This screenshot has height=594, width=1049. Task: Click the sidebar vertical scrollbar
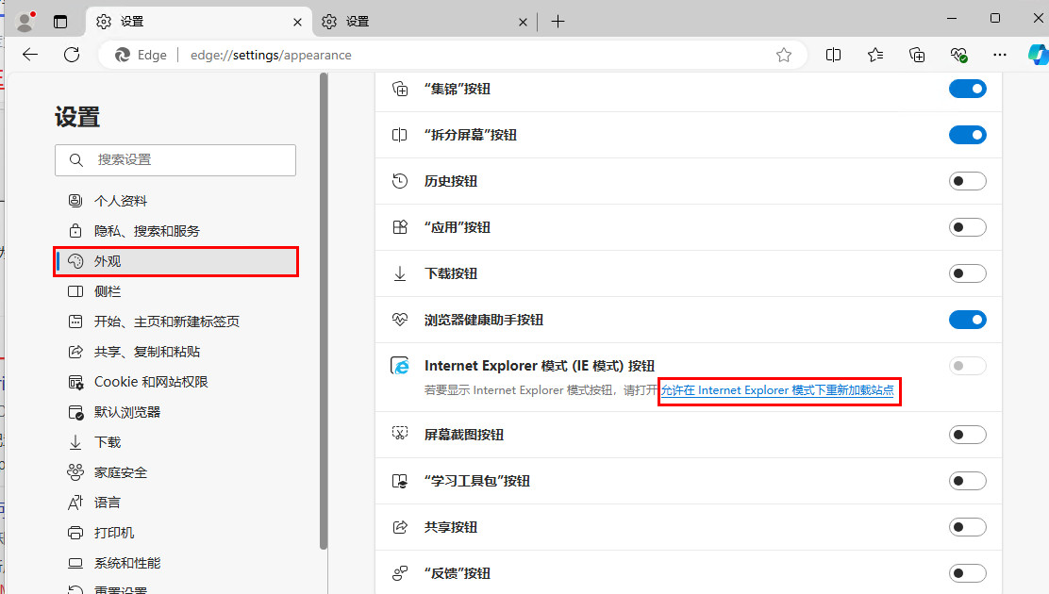(x=324, y=311)
